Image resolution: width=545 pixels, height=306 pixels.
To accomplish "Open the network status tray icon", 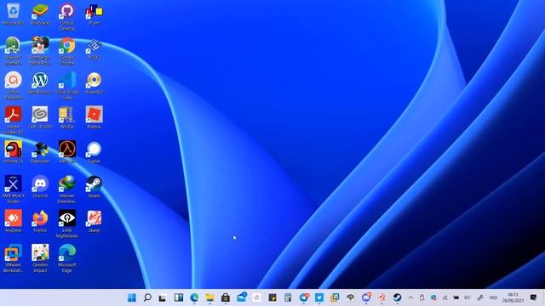I will 445,297.
